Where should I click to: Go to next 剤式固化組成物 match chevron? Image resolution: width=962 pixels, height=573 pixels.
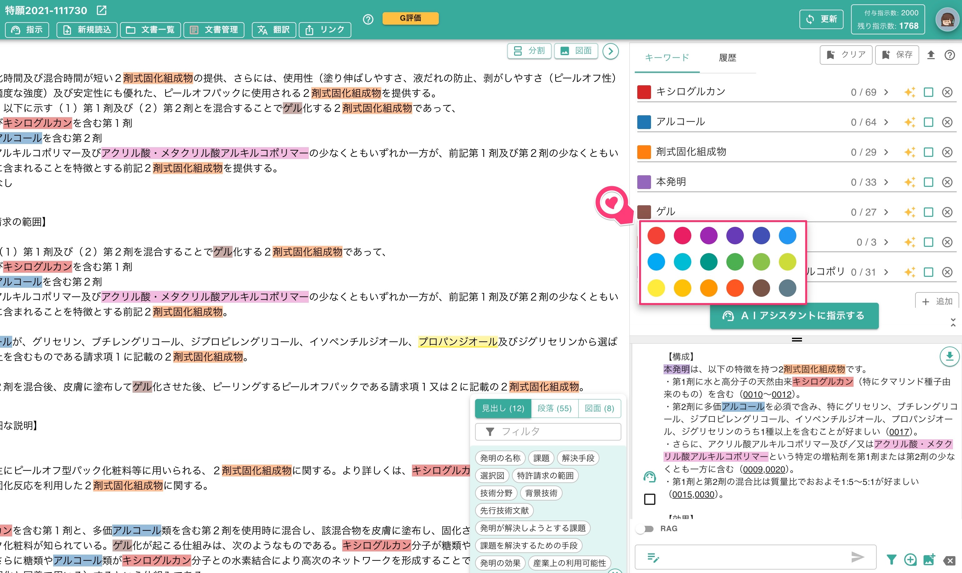point(886,152)
